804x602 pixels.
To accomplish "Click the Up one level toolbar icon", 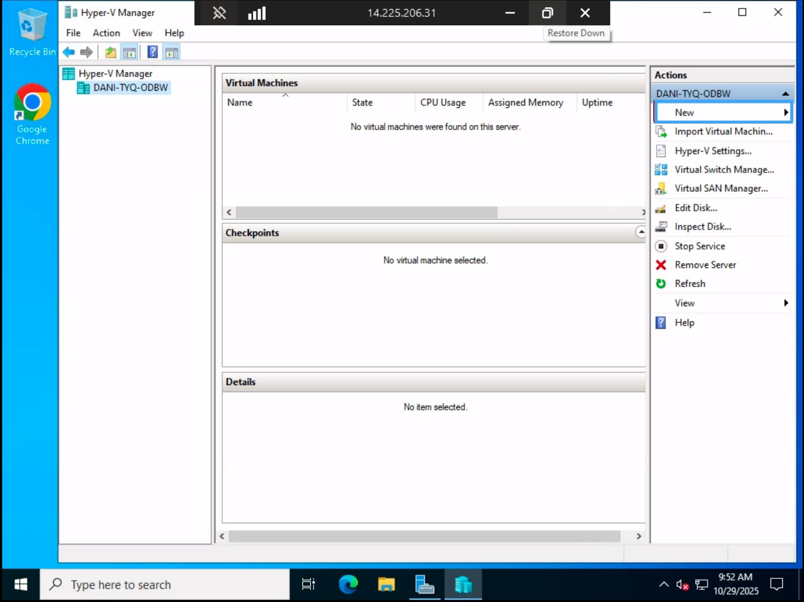I will tap(111, 52).
